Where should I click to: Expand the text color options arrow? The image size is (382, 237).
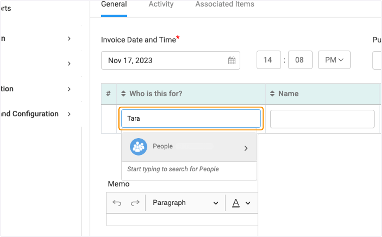(248, 203)
